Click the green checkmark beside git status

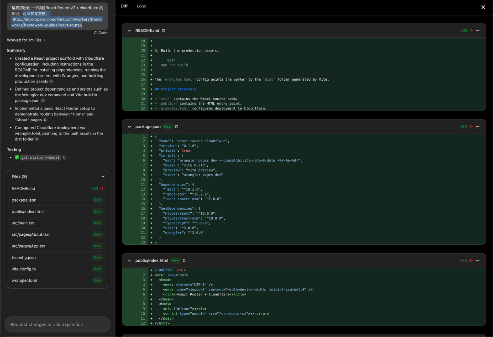tap(17, 157)
